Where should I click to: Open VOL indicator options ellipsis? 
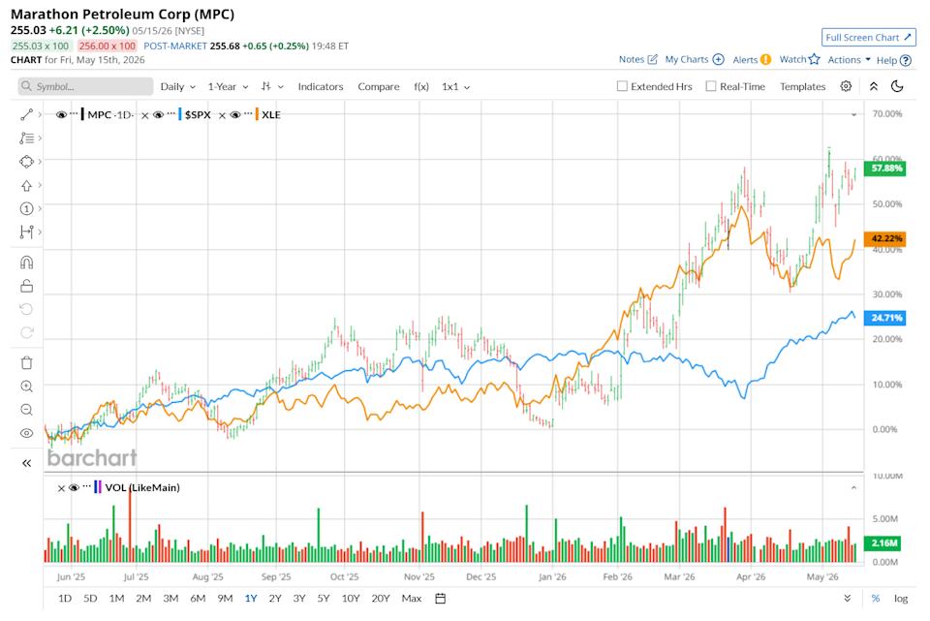point(87,485)
